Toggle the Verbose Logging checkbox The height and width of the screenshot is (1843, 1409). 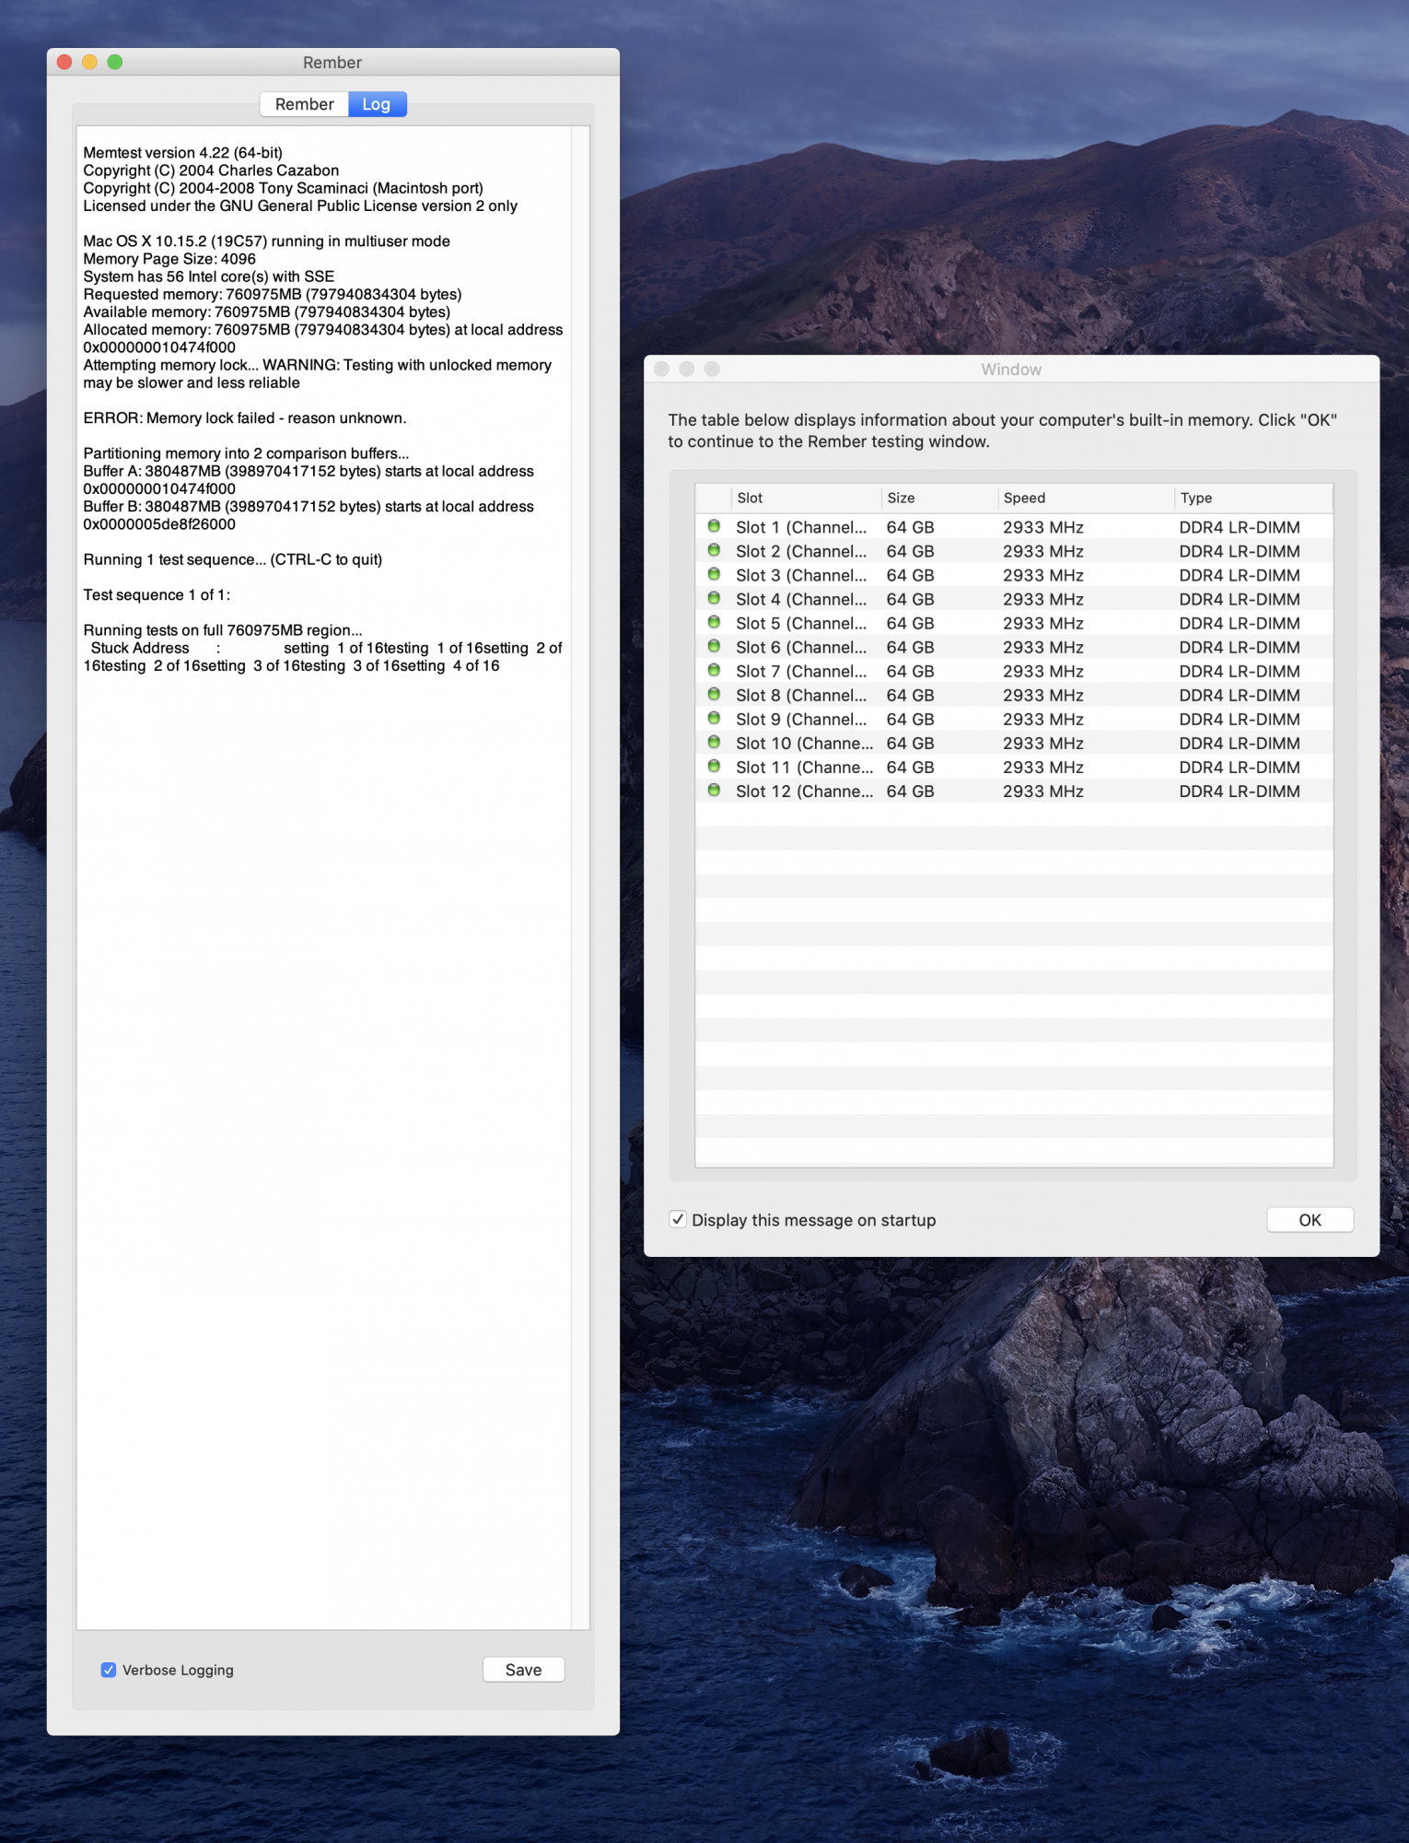tap(109, 1670)
